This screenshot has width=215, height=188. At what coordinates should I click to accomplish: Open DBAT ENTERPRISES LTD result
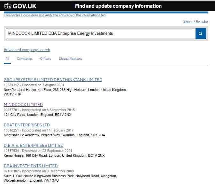click(x=27, y=125)
